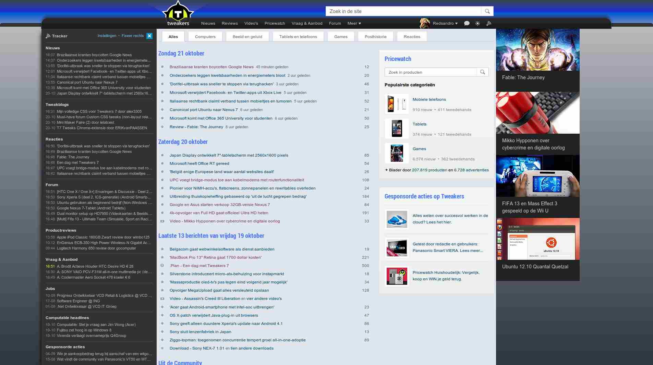Toggle the theme with the sun icon
Screen dimensions: 653x365
pos(477,23)
